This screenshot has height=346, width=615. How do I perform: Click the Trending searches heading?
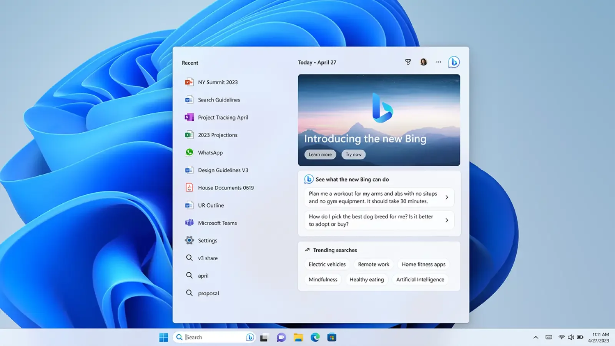point(335,250)
